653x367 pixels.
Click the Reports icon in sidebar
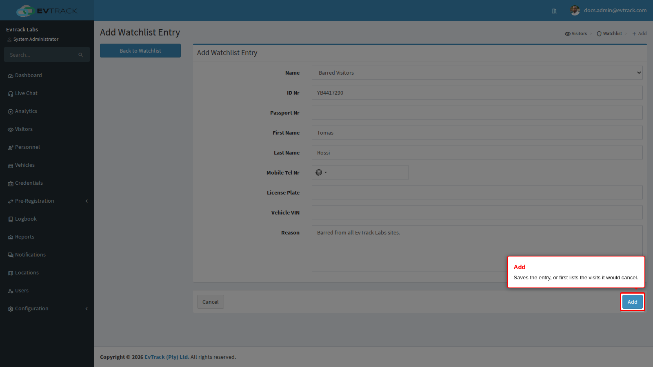11,237
